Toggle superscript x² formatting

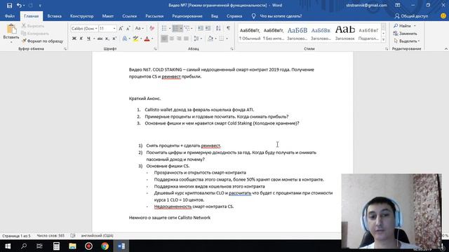(x=114, y=38)
